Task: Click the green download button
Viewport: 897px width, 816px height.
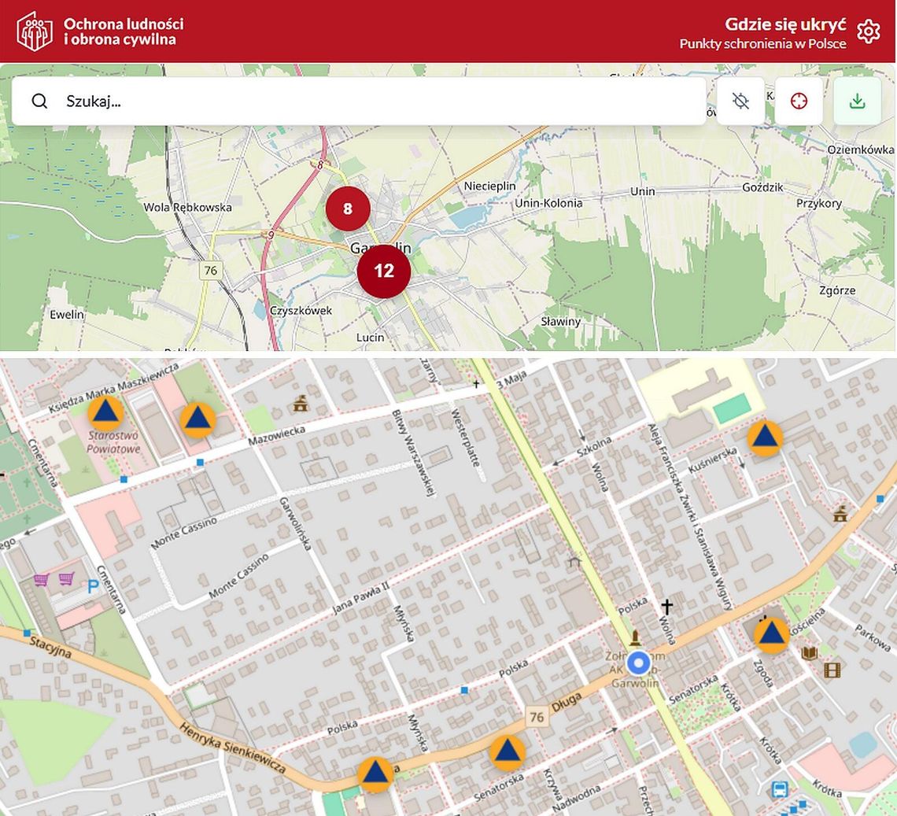Action: [x=857, y=102]
